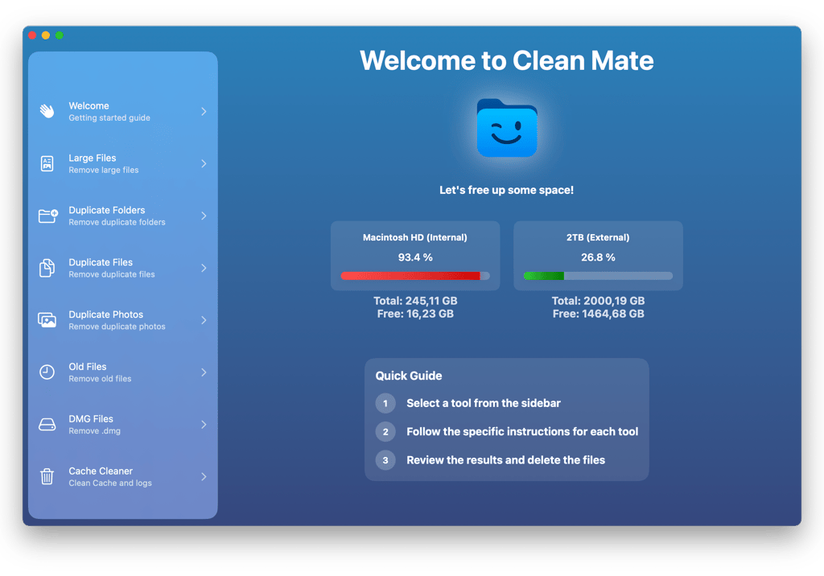Expand the DMG Files row chevron
Viewport: 824px width, 576px height.
[x=204, y=424]
